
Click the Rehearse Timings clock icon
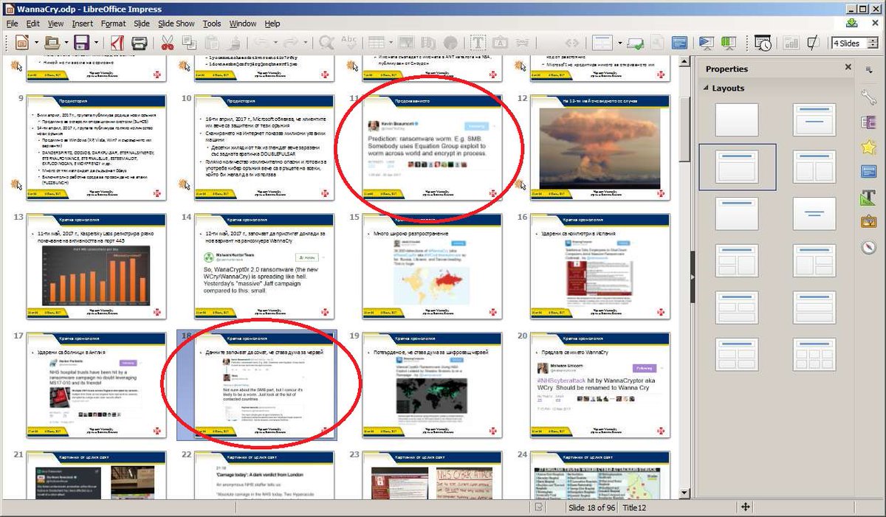(x=763, y=43)
